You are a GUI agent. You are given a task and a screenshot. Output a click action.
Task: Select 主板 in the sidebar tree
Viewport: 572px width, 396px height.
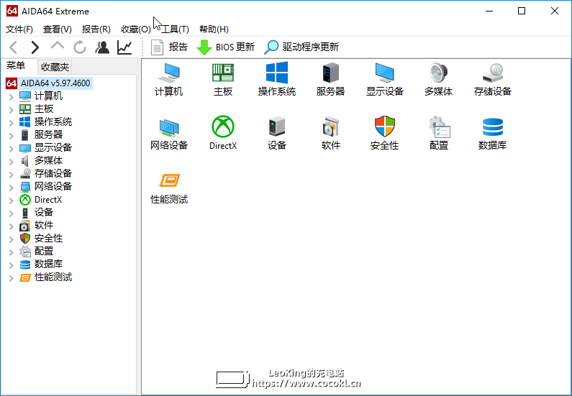44,109
